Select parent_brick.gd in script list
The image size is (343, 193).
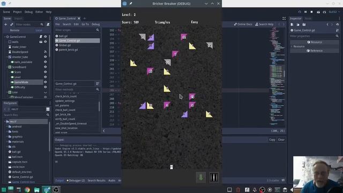(68, 50)
